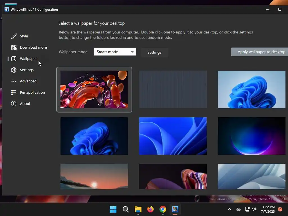The image size is (288, 216).
Task: Select the sunset landscape wallpaper
Action: click(x=94, y=177)
